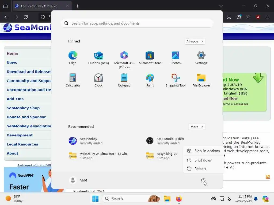
Task: Go back in Firefox browser
Action: coord(6,17)
